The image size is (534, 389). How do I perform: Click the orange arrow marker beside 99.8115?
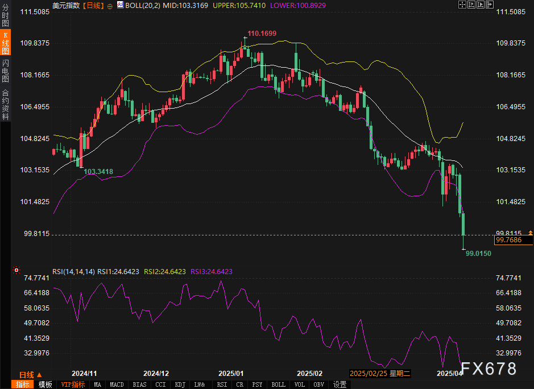[x=530, y=233]
